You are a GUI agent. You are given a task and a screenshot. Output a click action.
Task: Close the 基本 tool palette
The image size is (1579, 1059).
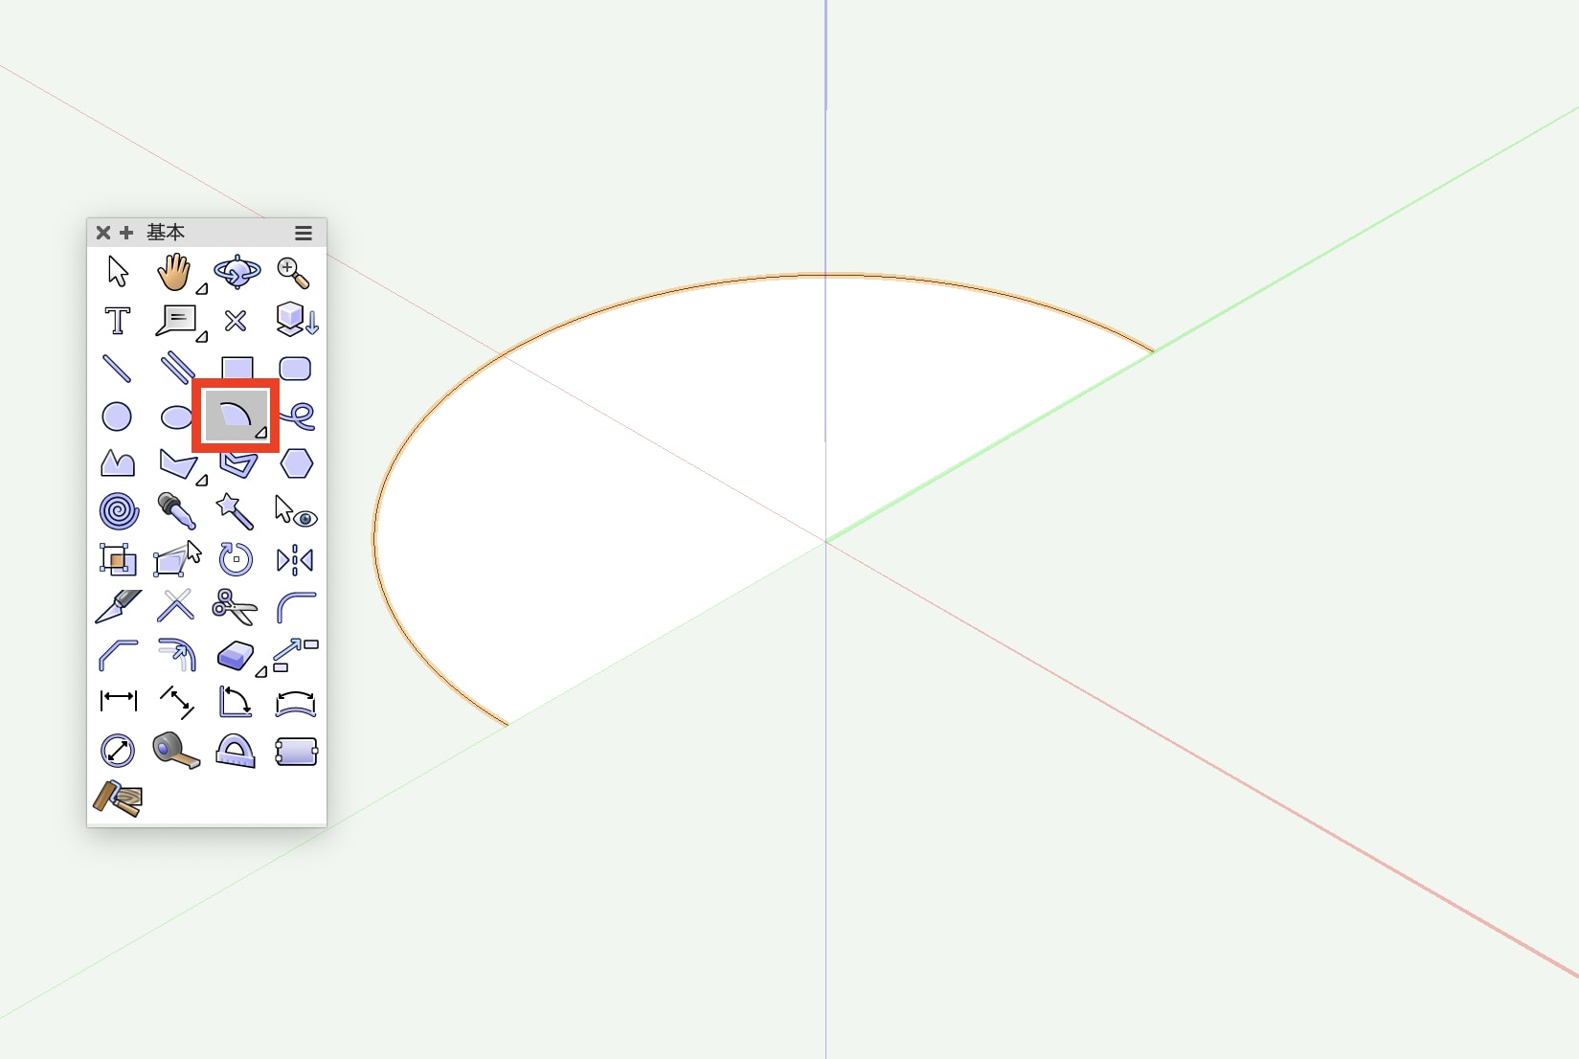tap(103, 233)
